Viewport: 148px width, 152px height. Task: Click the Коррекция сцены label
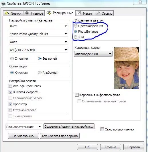(87, 48)
